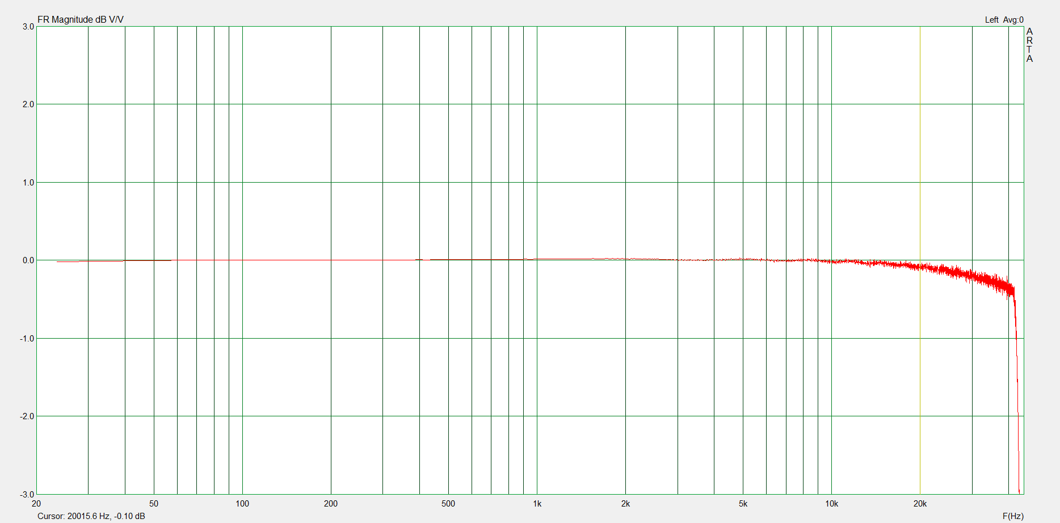The width and height of the screenshot is (1060, 523).
Task: Click the '20k' frequency axis label
Action: (x=920, y=504)
